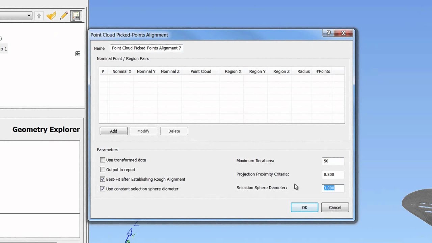Toggle Use constant selection sphere diameter
The width and height of the screenshot is (432, 243).
(x=103, y=189)
